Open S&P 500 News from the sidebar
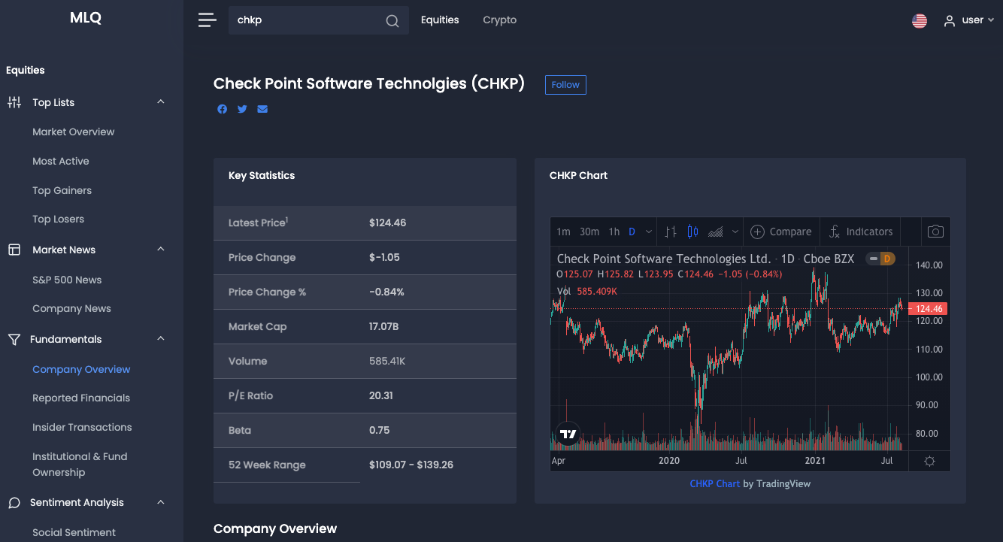This screenshot has width=1003, height=542. pos(68,279)
